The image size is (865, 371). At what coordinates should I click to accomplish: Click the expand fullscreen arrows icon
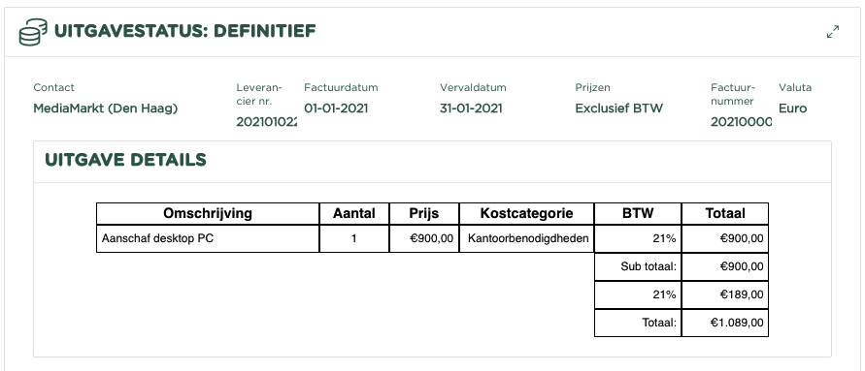click(x=832, y=32)
